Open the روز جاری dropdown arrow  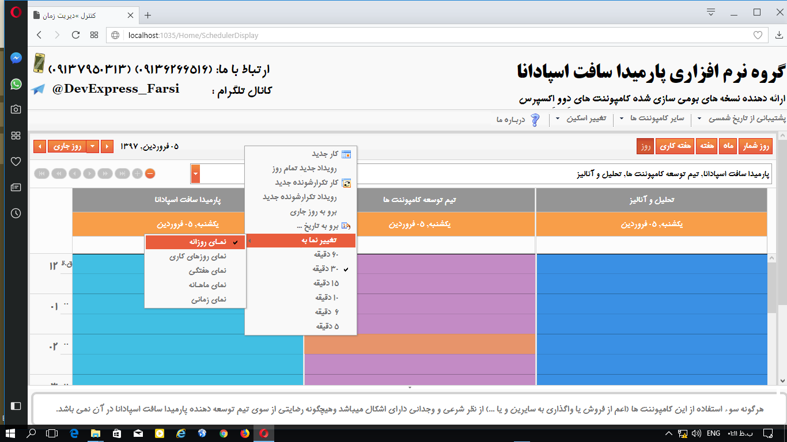point(92,146)
